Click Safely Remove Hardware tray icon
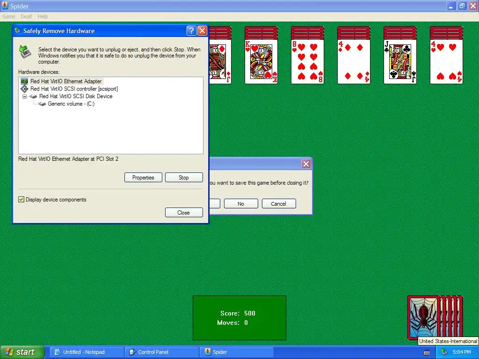The height and width of the screenshot is (359, 479). pyautogui.click(x=444, y=352)
